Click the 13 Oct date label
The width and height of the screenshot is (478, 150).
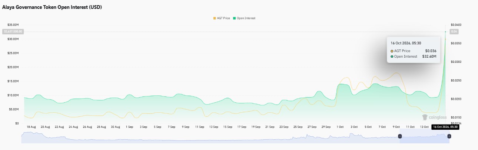424,127
